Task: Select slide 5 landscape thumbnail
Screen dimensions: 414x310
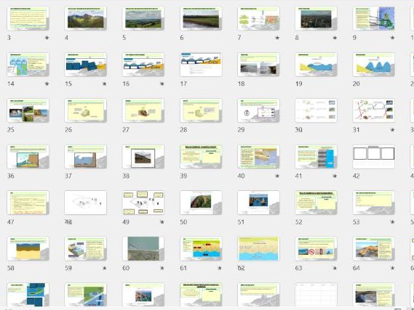Action: point(143,18)
